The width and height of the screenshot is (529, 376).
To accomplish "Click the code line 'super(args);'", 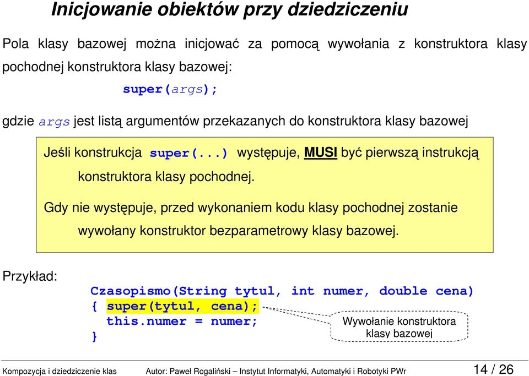I will click(x=170, y=90).
